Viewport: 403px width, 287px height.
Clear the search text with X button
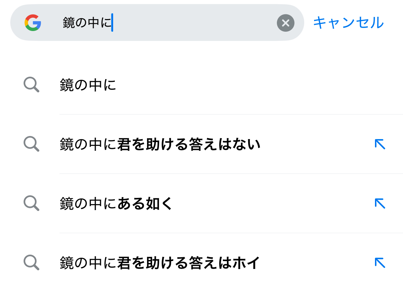[285, 23]
